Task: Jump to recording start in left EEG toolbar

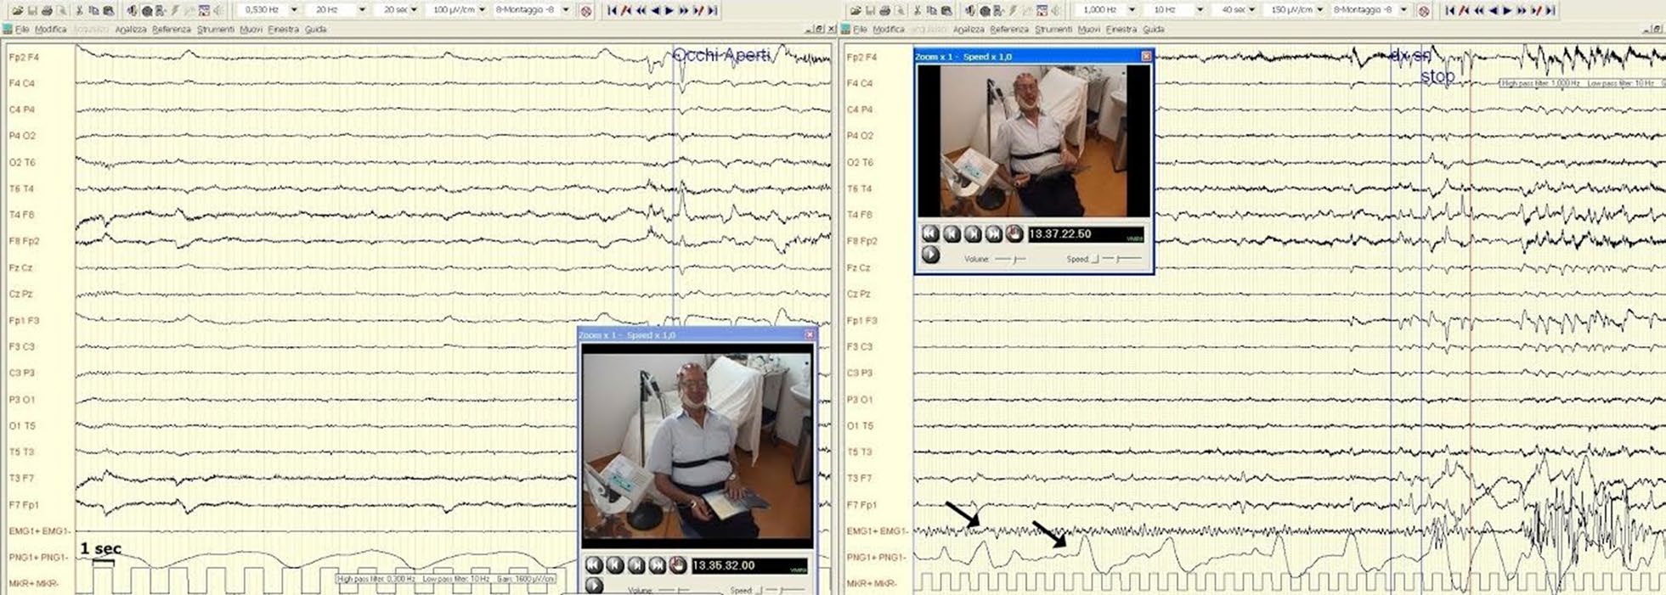Action: (612, 10)
